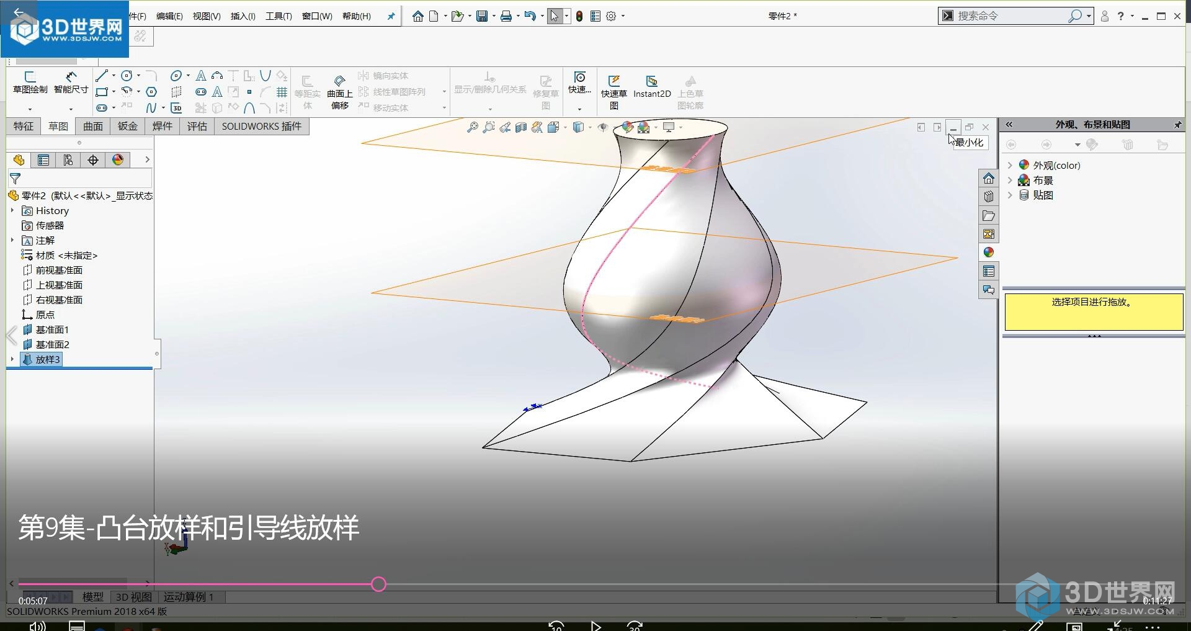Print using the printer icon
This screenshot has height=631, width=1191.
point(506,16)
